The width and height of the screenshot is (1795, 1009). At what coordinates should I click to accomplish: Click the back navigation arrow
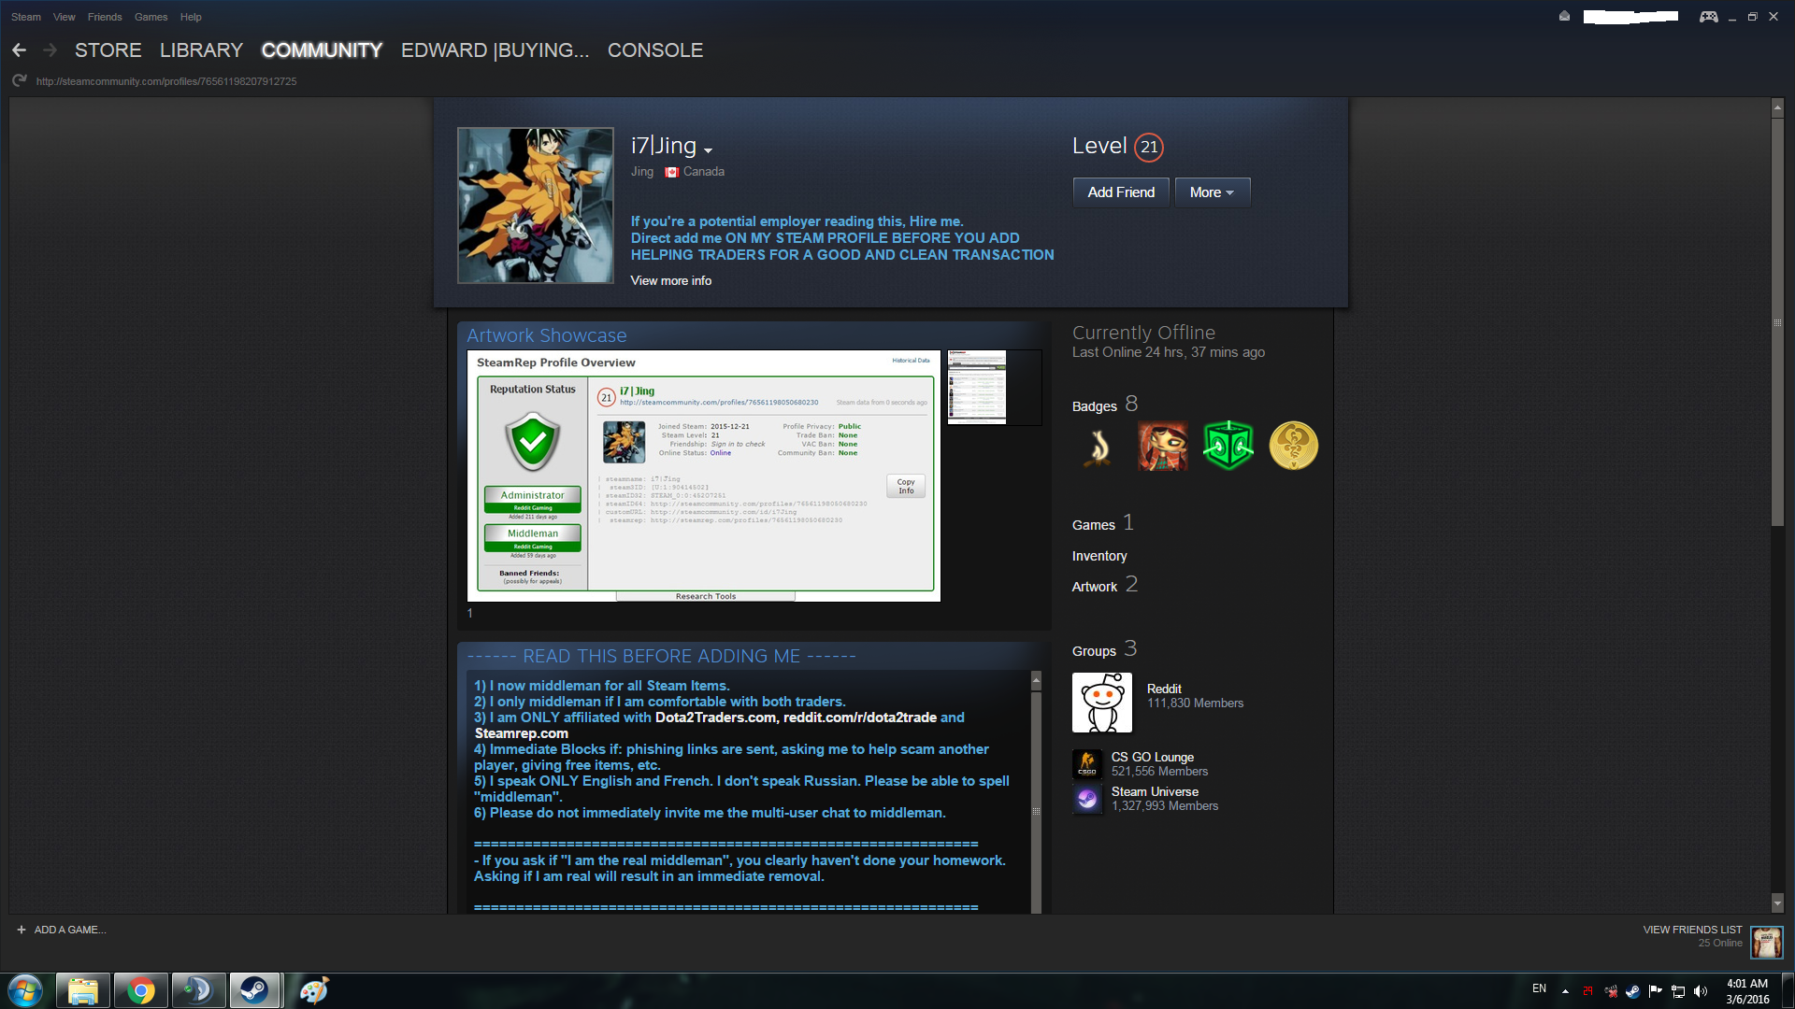pos(19,50)
